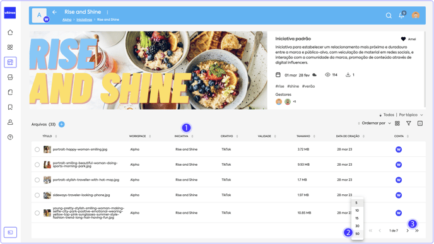Image resolution: width=434 pixels, height=244 pixels.
Task: Select the radio for portrait-happy-woman-smiling.jpg
Action: click(37, 149)
